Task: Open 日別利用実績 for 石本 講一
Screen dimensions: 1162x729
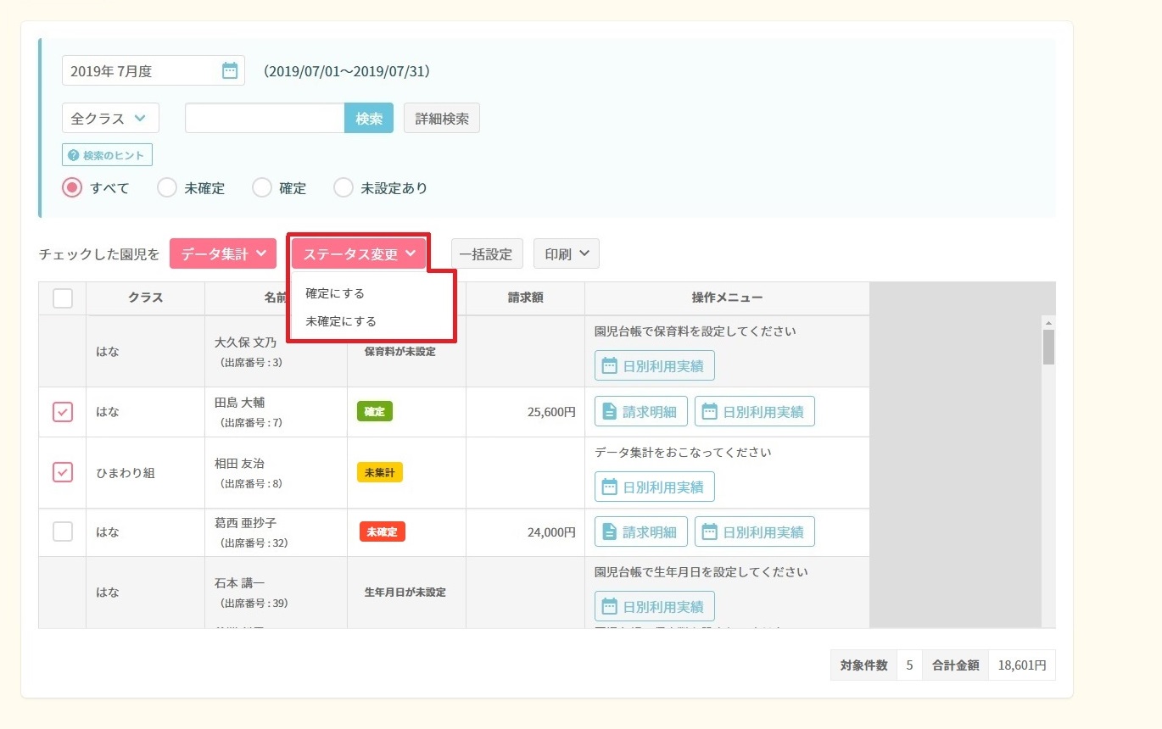Action: point(654,607)
